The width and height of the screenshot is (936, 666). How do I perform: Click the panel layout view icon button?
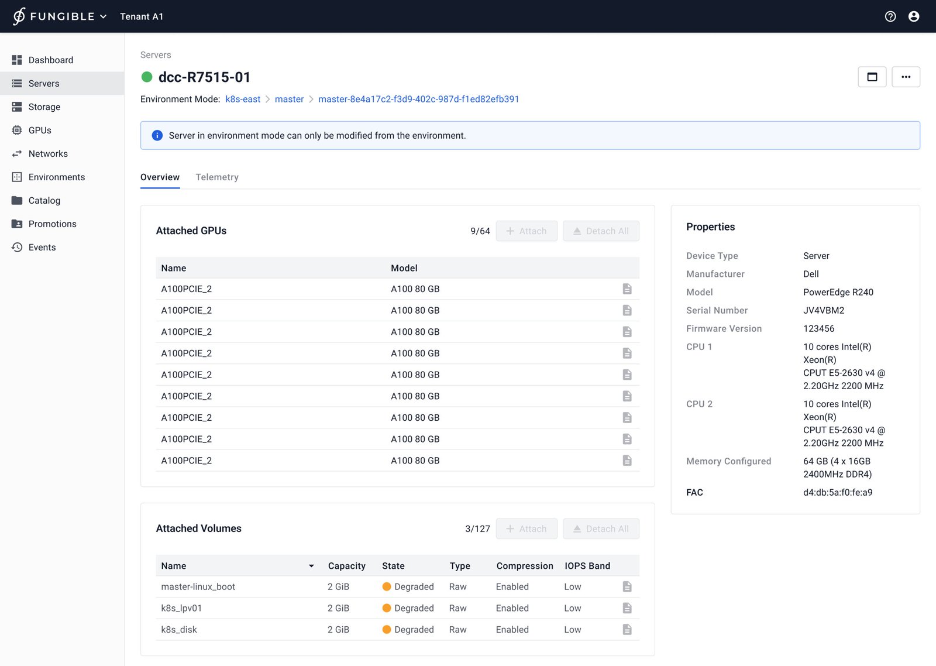pos(872,77)
